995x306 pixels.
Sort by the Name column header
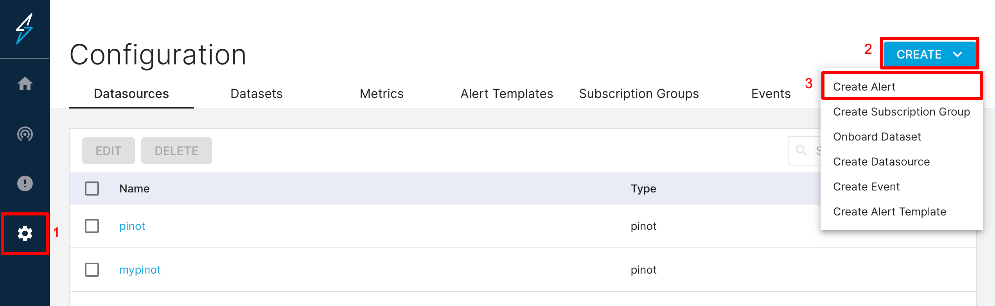click(x=134, y=189)
